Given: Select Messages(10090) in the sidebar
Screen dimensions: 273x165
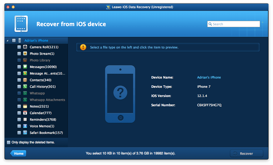Looking at the screenshot, I should click(43, 67).
